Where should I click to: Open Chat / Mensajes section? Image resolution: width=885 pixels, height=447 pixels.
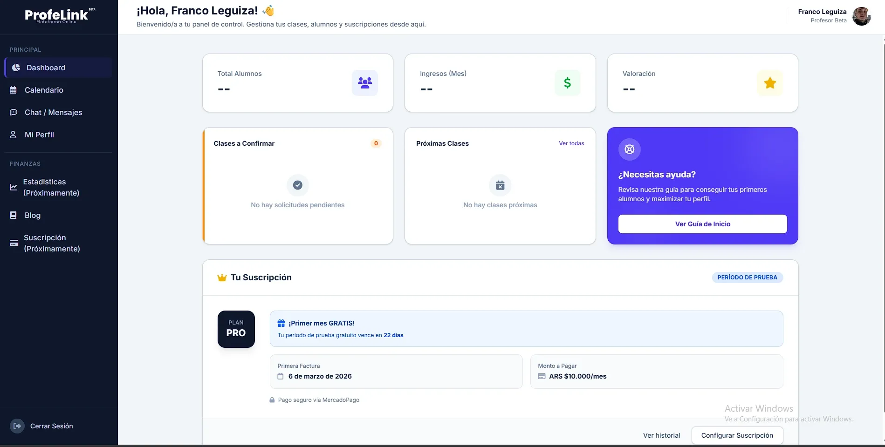(x=58, y=112)
